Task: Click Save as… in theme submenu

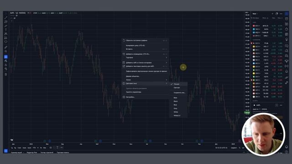Action: pyautogui.click(x=178, y=92)
